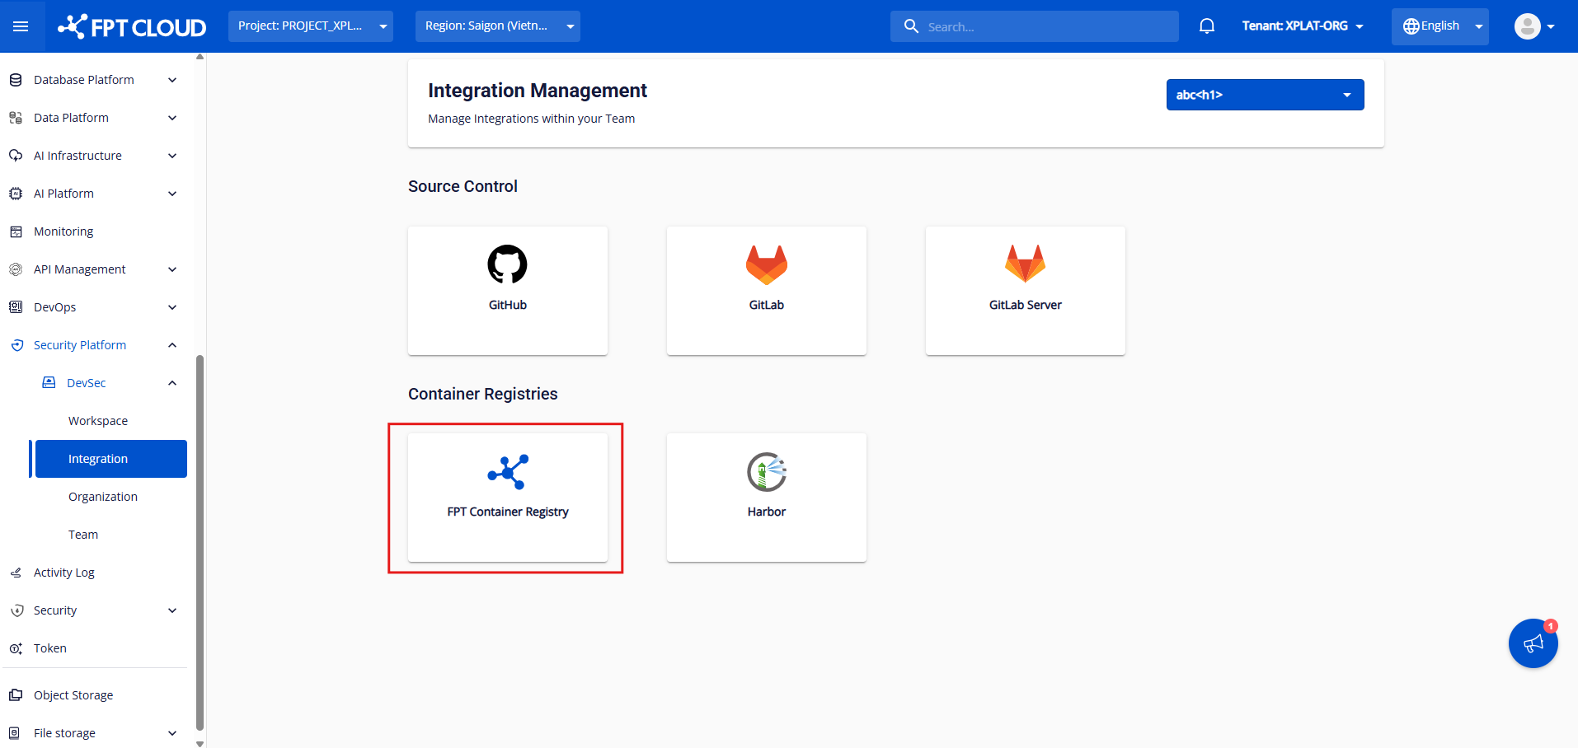Toggle the hamburger sidebar menu

click(x=21, y=26)
